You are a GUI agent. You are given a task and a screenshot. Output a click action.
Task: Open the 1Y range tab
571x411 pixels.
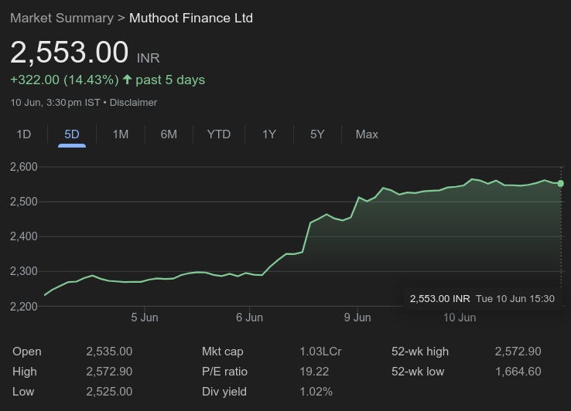point(269,134)
